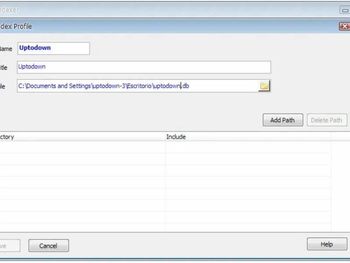Close the Index Profile dialog
Image resolution: width=350 pixels, height=263 pixels.
(344, 26)
